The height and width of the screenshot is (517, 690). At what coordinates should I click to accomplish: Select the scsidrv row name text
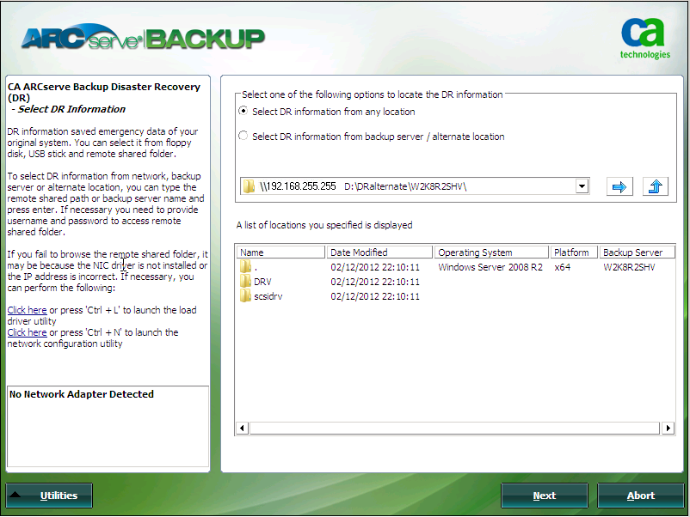tap(268, 296)
